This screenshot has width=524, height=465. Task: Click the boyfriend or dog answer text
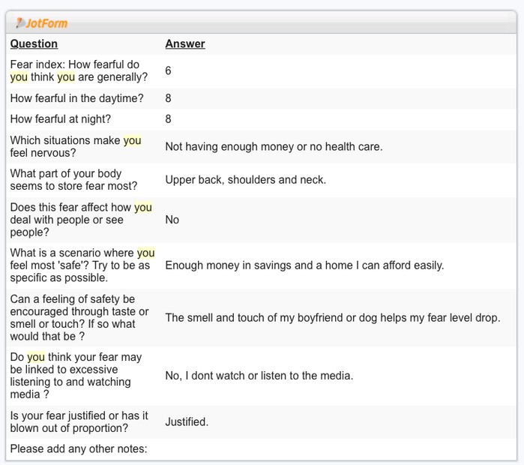tap(333, 317)
